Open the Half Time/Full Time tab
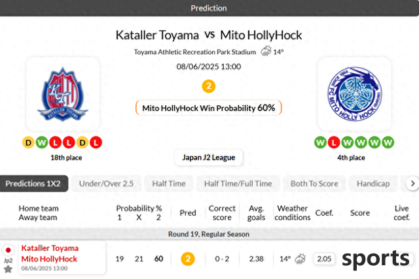Viewport: 419px width, 279px height. click(x=238, y=184)
